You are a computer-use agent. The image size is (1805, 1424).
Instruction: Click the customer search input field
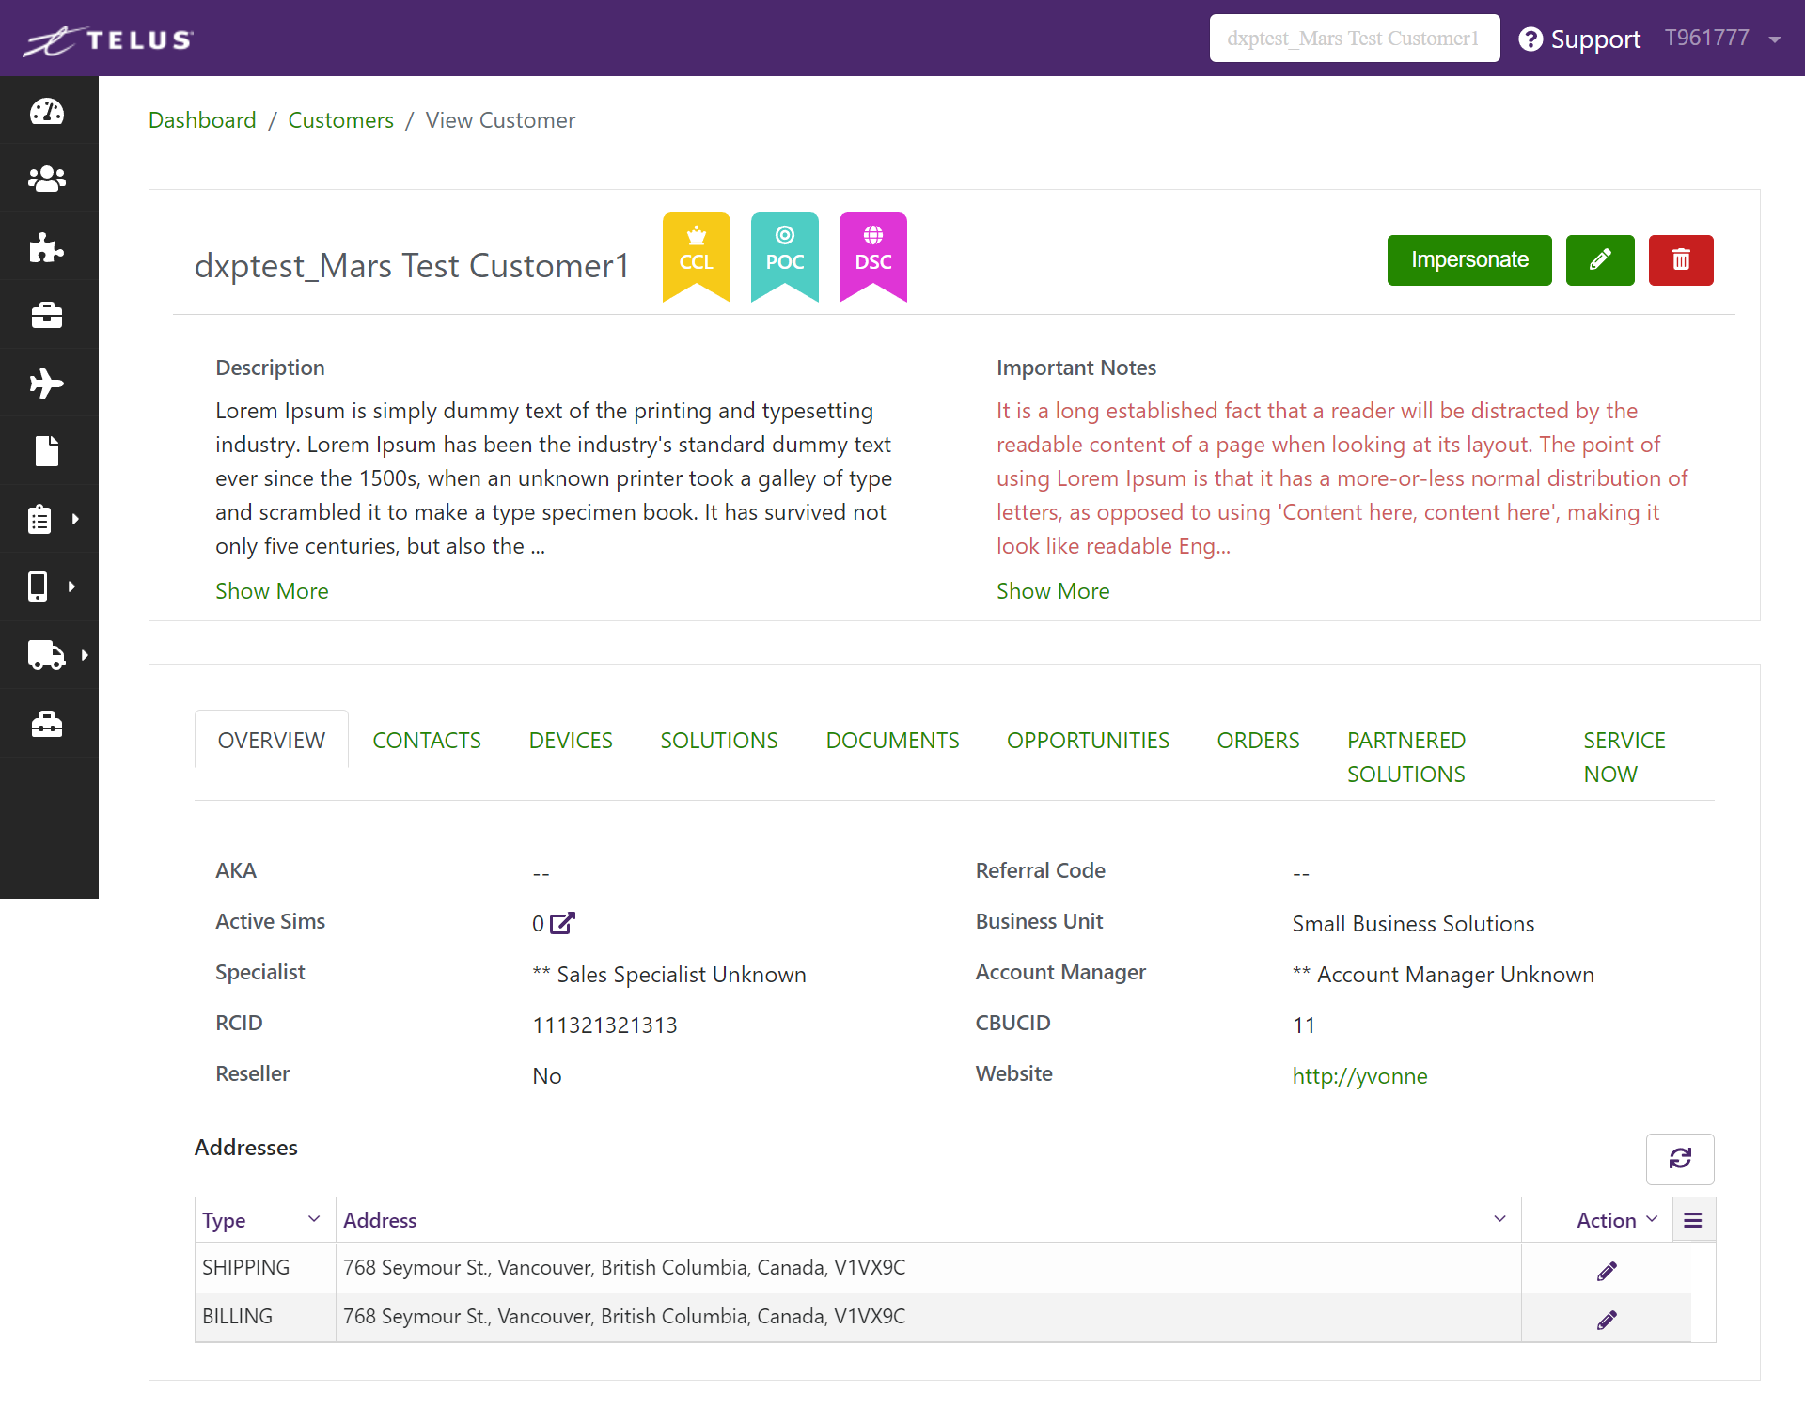tap(1355, 39)
